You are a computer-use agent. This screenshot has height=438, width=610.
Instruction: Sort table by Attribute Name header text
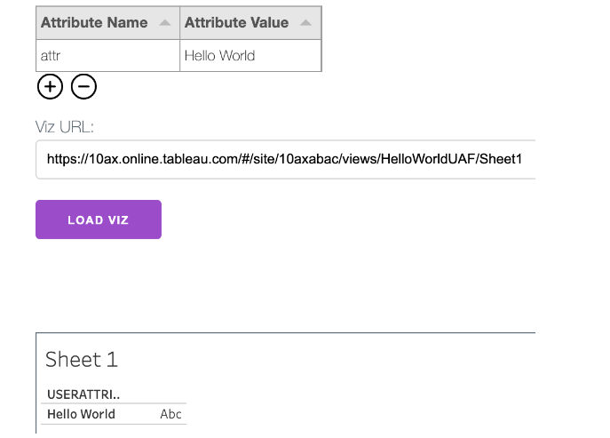(x=94, y=23)
